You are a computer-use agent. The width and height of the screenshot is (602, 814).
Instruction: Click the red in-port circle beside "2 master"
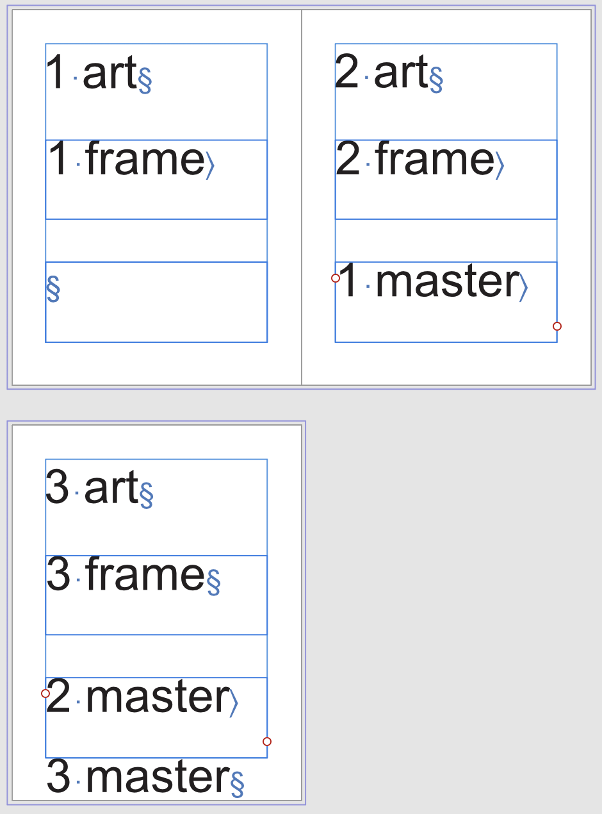coord(45,694)
